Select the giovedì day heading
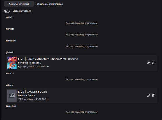162x120 pixels. point(9,52)
